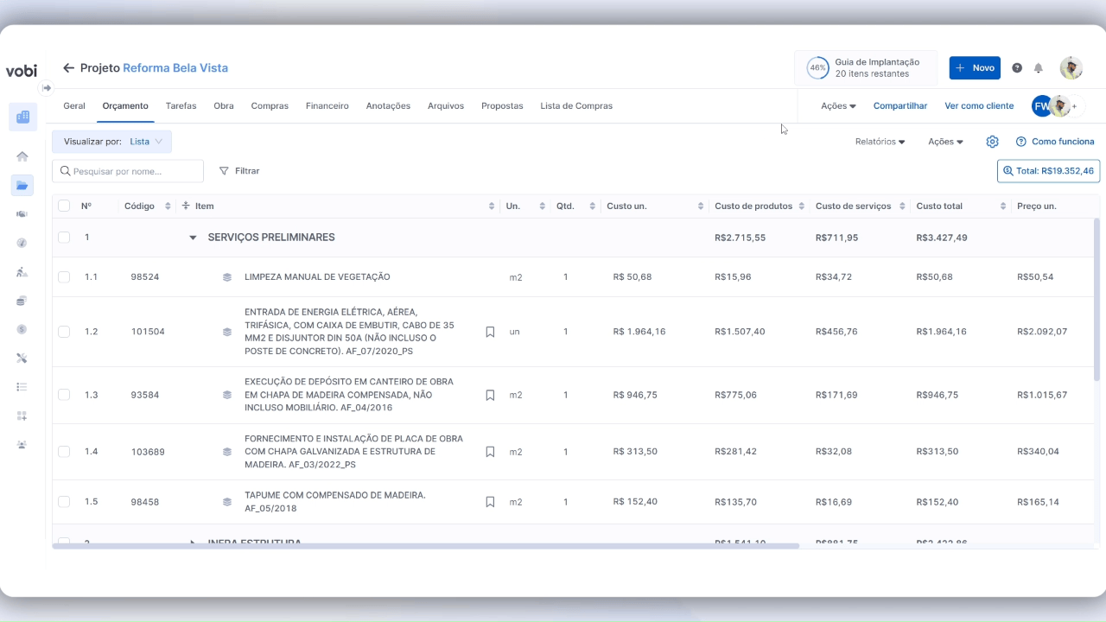1106x622 pixels.
Task: Open budget settings gear icon
Action: [992, 142]
